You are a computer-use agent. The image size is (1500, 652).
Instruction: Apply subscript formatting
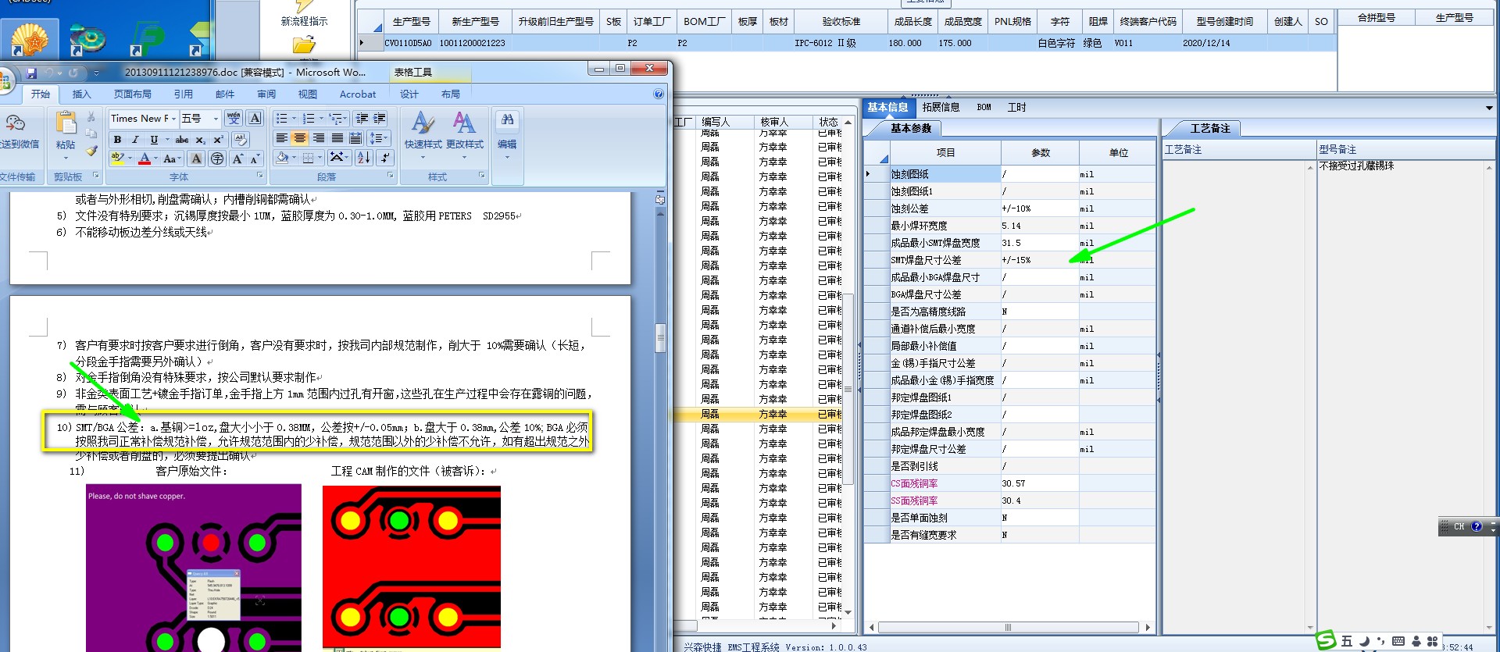(x=200, y=139)
